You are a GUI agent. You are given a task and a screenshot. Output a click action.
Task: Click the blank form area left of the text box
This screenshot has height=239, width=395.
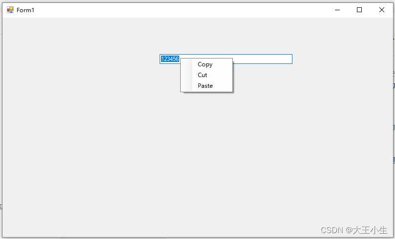coord(81,59)
